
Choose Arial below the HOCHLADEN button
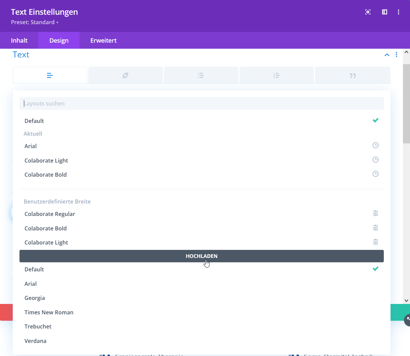click(x=201, y=284)
